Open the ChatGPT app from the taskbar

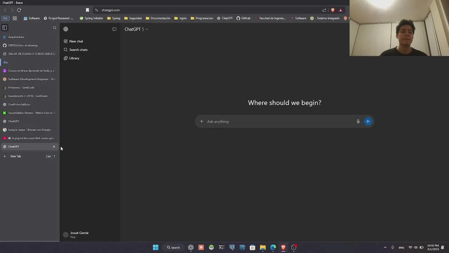pos(191,247)
